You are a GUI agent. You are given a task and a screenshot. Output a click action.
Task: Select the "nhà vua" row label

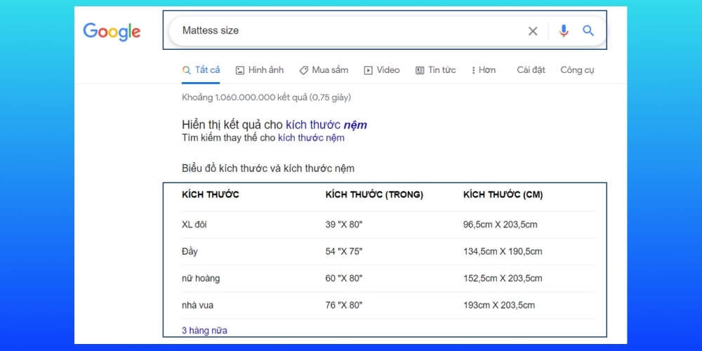click(x=197, y=305)
